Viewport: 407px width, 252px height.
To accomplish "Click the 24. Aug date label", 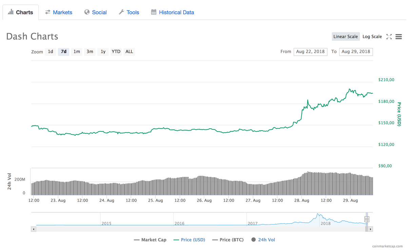I will [x=107, y=200].
